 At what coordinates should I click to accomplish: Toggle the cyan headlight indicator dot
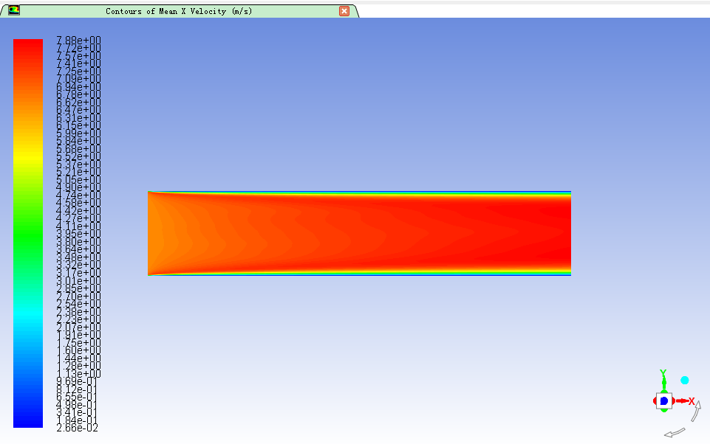pos(683,380)
